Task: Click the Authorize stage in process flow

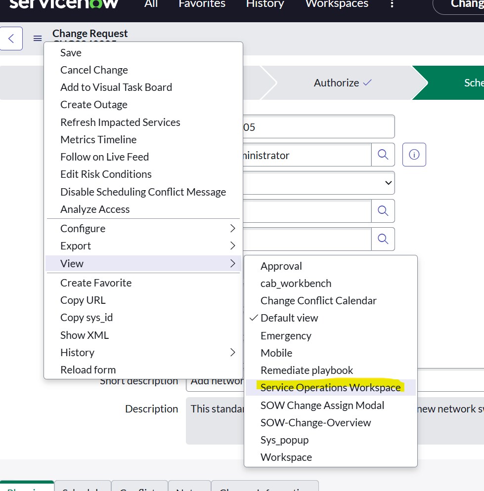Action: click(x=342, y=82)
